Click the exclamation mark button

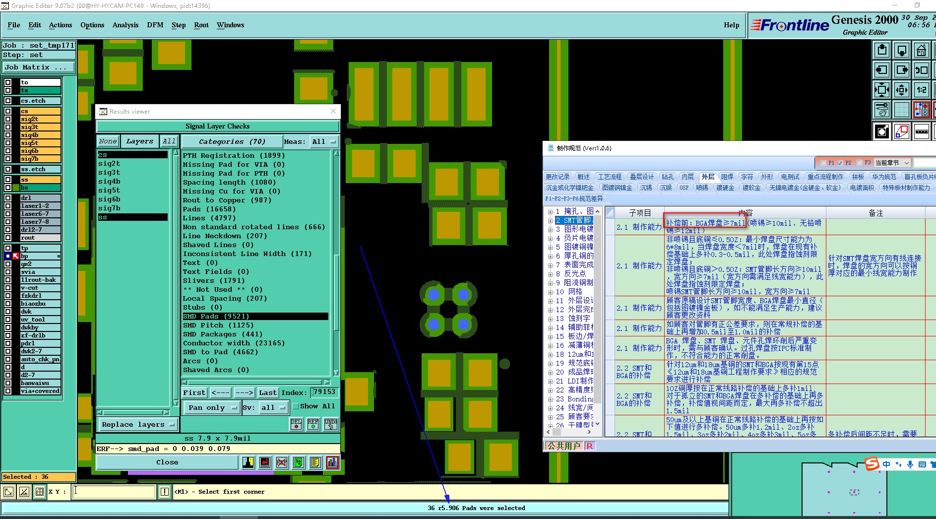(x=165, y=492)
